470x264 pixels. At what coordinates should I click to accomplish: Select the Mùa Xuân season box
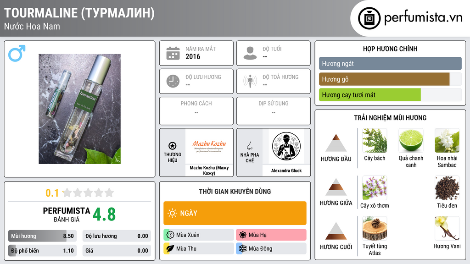[x=199, y=235]
